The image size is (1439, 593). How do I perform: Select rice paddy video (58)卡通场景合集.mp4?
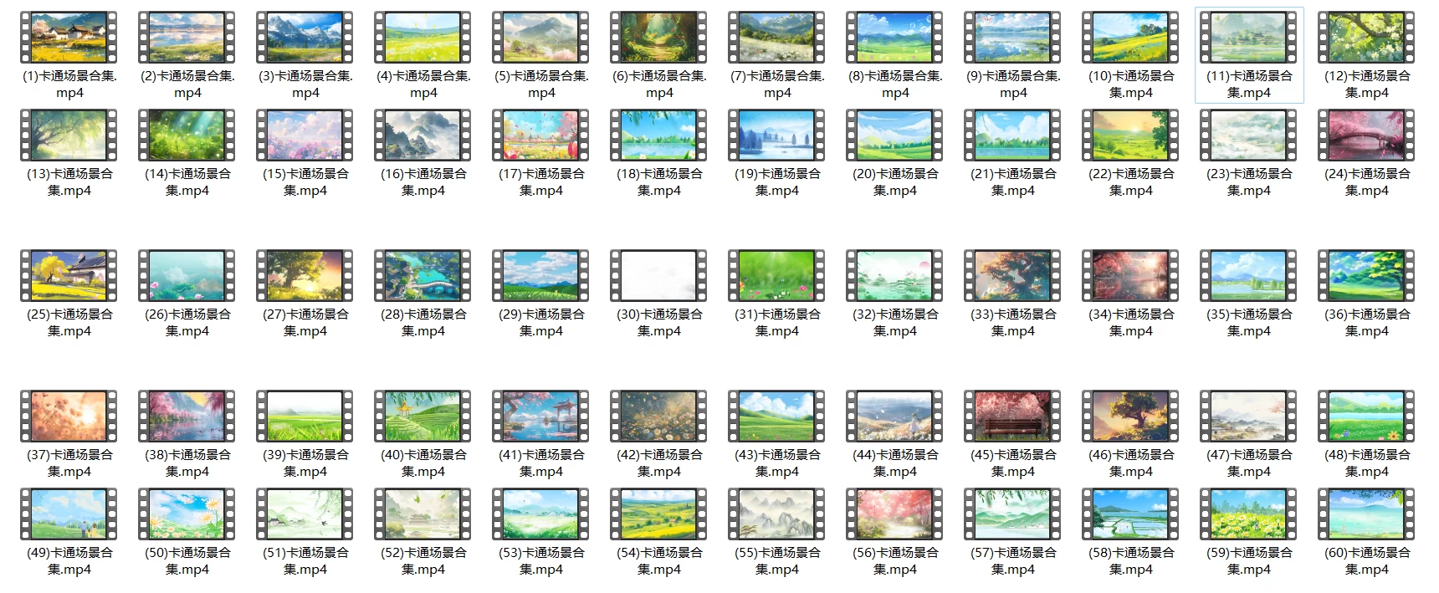[x=1131, y=514]
